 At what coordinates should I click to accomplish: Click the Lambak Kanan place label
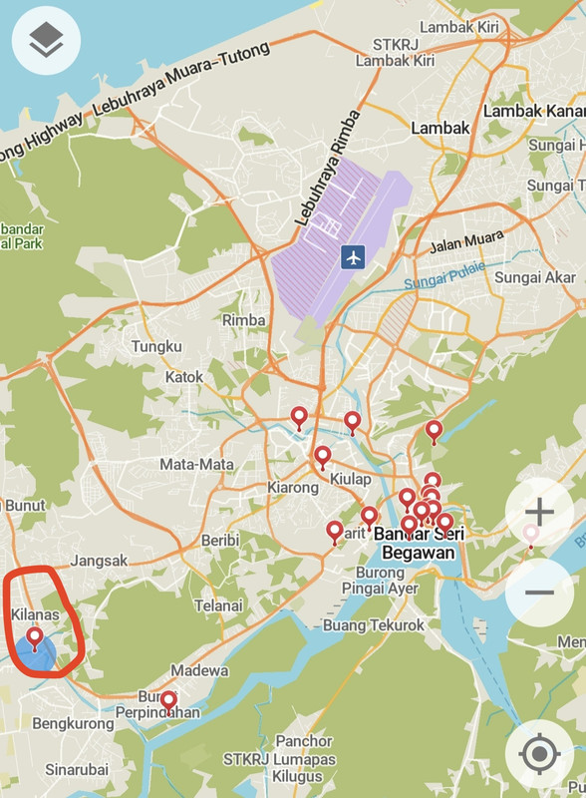[x=534, y=111]
